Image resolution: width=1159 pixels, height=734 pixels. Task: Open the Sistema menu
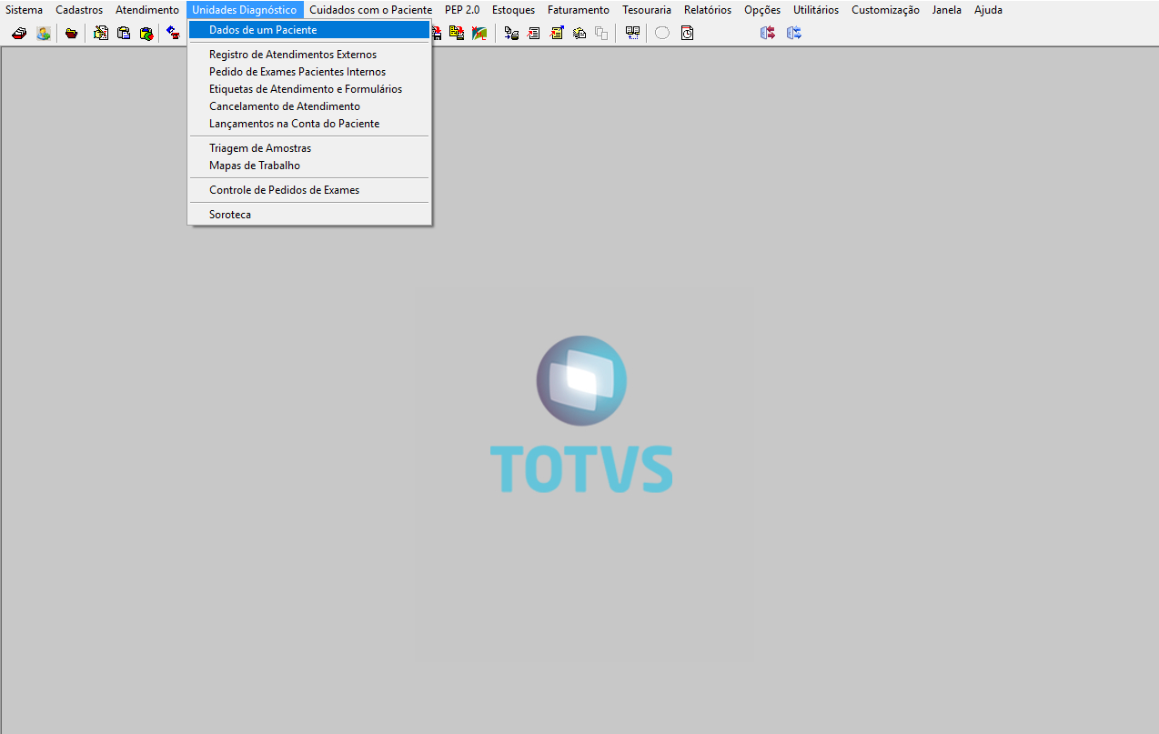pos(25,10)
